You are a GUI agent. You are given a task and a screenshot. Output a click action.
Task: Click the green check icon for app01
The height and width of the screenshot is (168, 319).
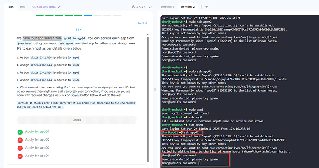[x=20, y=132]
